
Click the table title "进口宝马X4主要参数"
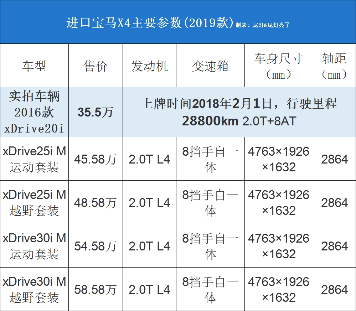coord(150,23)
